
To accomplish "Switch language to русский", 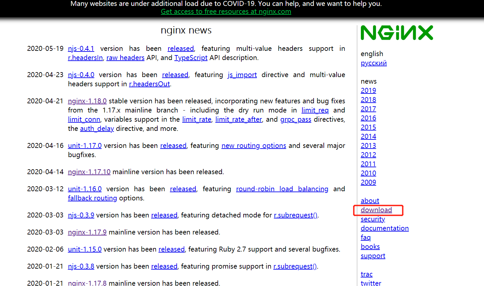I will [x=374, y=63].
